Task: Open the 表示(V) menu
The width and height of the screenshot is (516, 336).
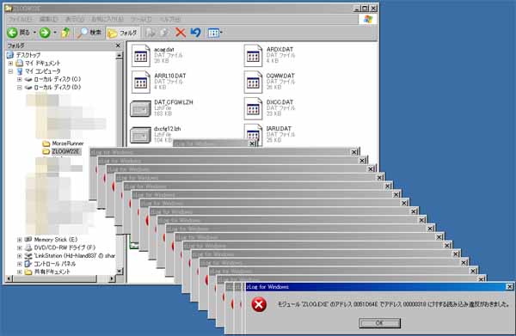Action: tap(74, 20)
